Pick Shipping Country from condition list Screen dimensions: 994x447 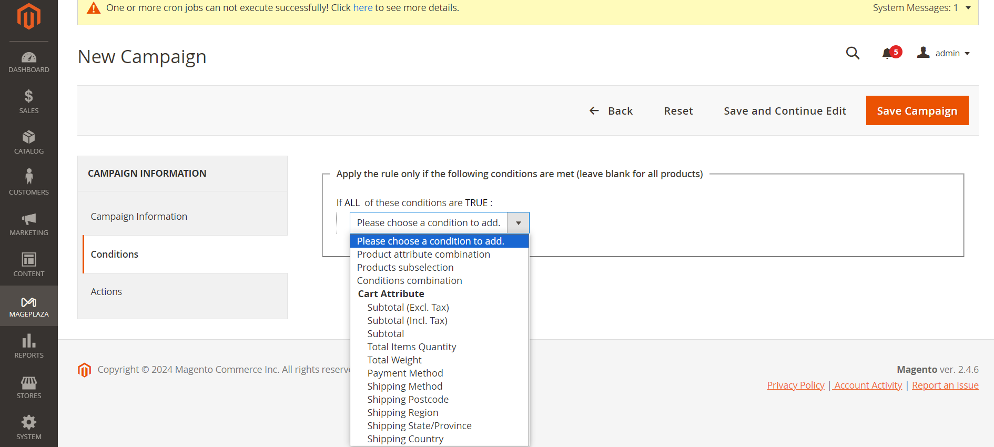(x=405, y=439)
